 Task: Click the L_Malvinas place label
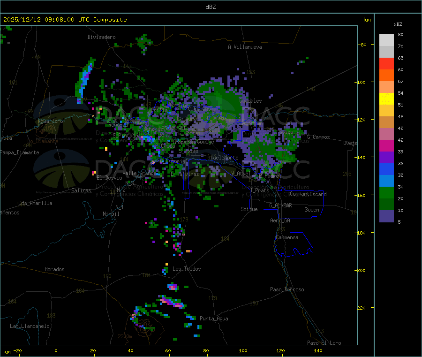coord(185,174)
